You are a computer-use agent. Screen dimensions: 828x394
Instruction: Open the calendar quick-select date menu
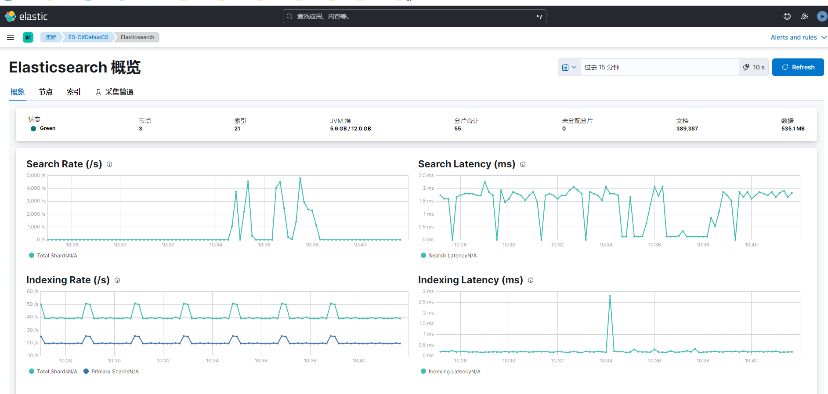pos(569,67)
